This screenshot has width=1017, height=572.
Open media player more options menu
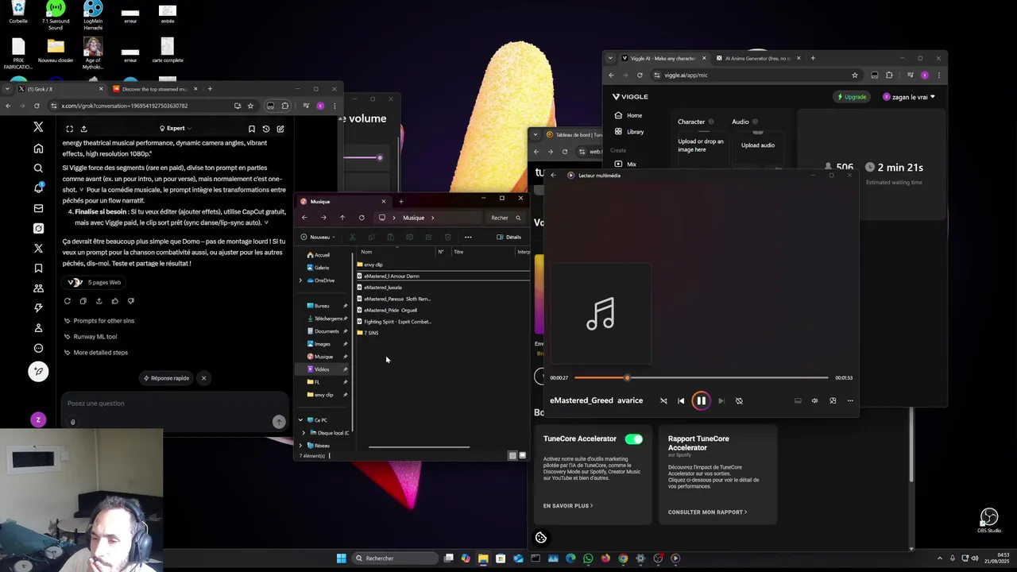pos(850,401)
